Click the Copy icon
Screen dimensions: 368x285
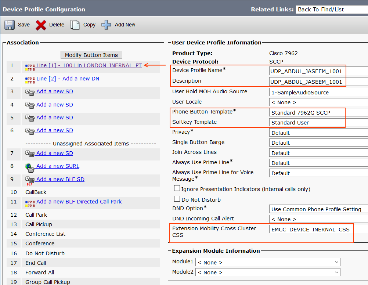tap(75, 25)
